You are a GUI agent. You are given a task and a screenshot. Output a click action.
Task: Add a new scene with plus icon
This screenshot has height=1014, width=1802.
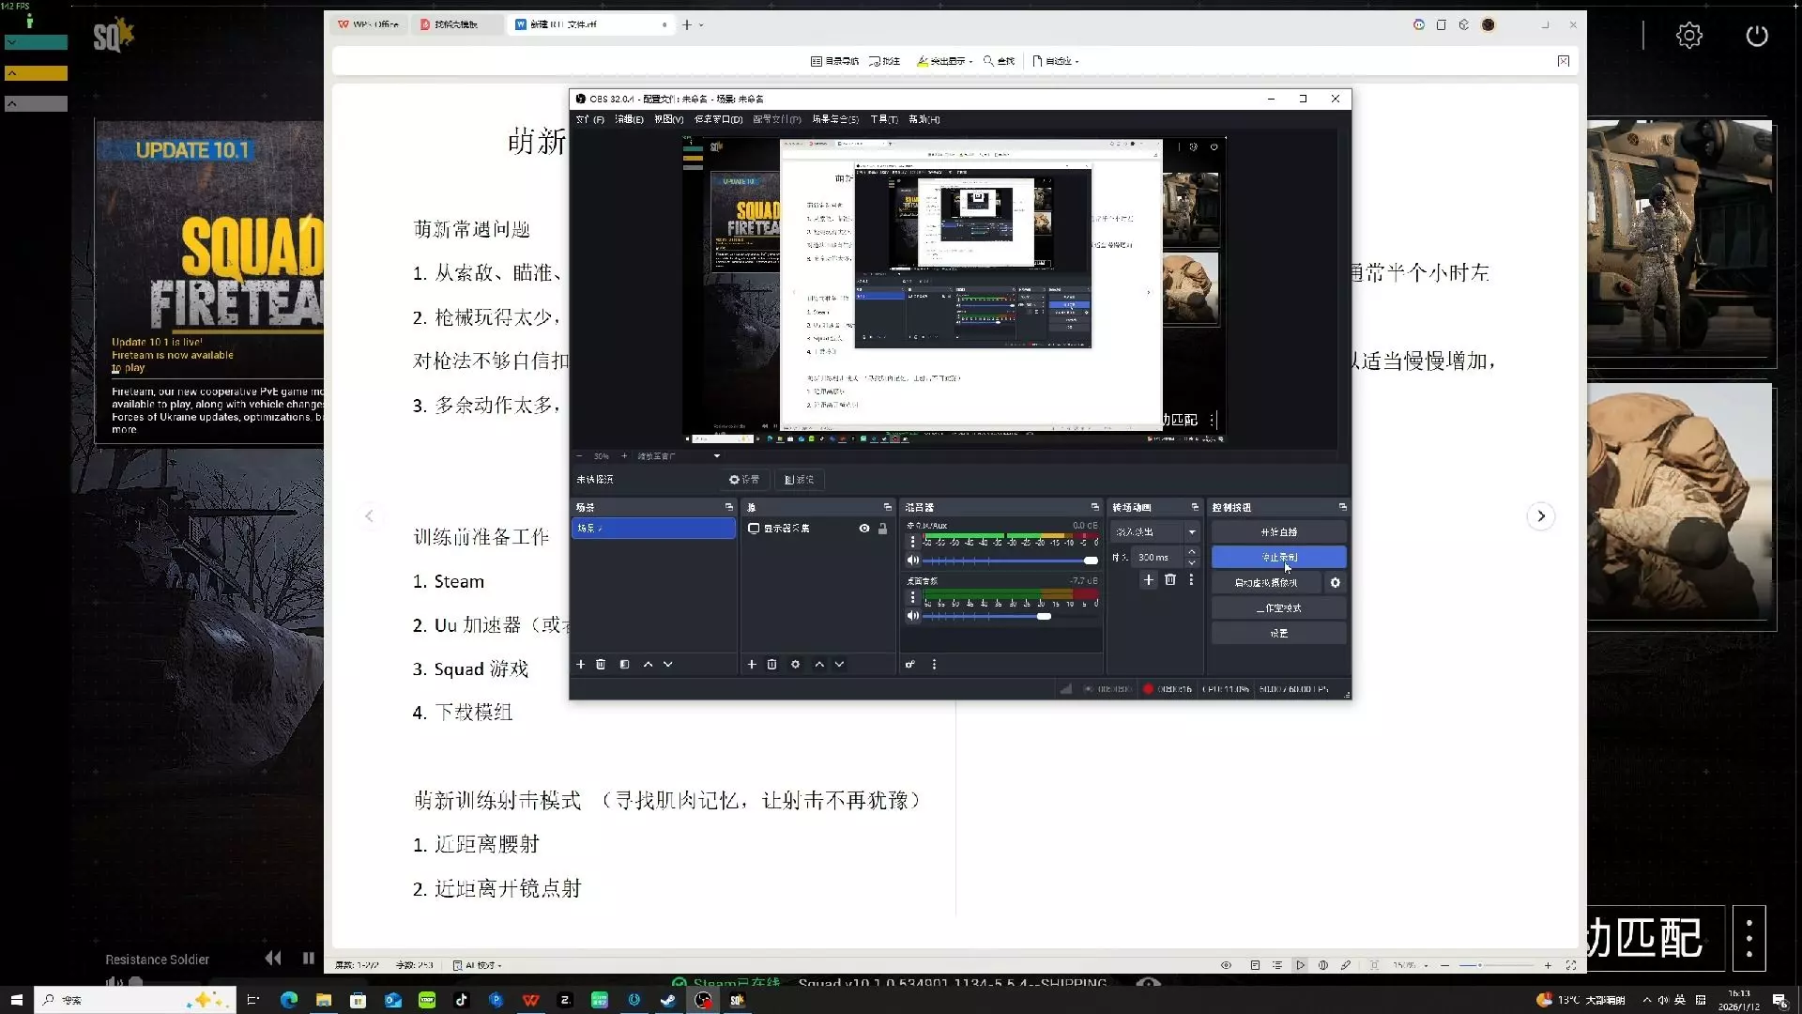[580, 664]
